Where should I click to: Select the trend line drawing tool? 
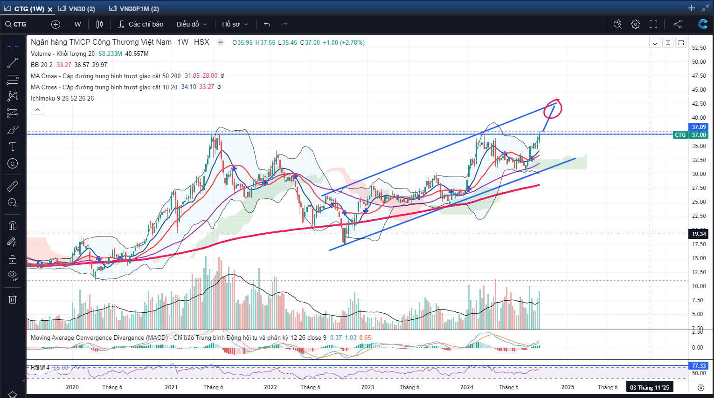pyautogui.click(x=13, y=63)
